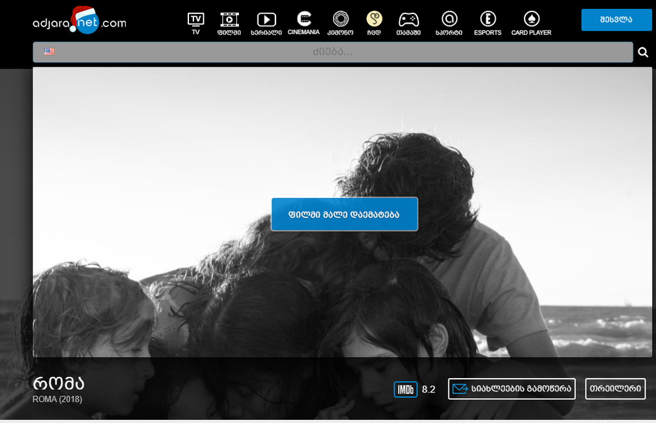This screenshot has width=656, height=423.
Task: Click the ფილმი მალე დაემატება button
Action: click(344, 214)
